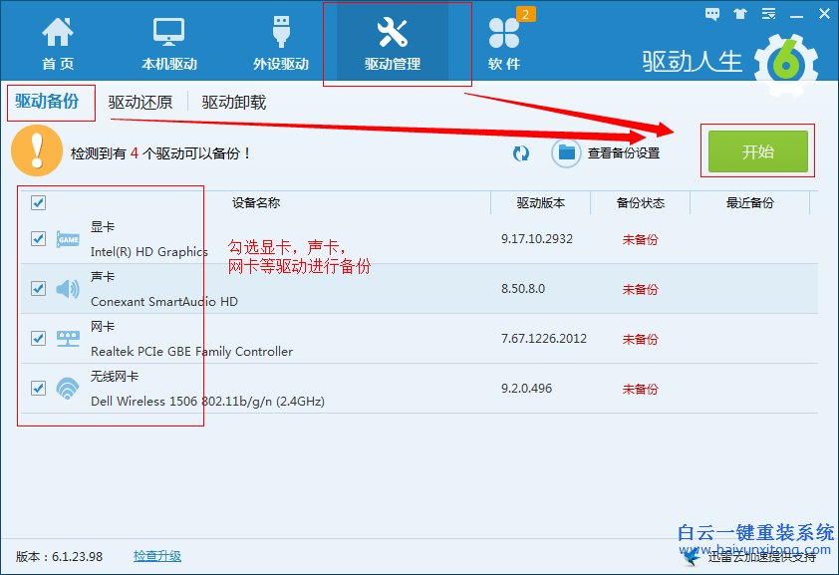Uncheck the 显卡 Intel HD Graphics driver
839x575 pixels.
38,239
